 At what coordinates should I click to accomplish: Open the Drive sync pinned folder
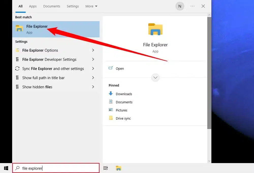click(111, 118)
